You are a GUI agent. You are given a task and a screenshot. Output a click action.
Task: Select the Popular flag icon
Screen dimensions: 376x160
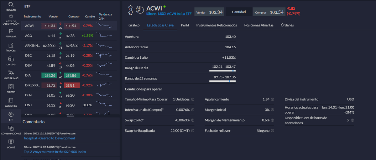[11, 32]
